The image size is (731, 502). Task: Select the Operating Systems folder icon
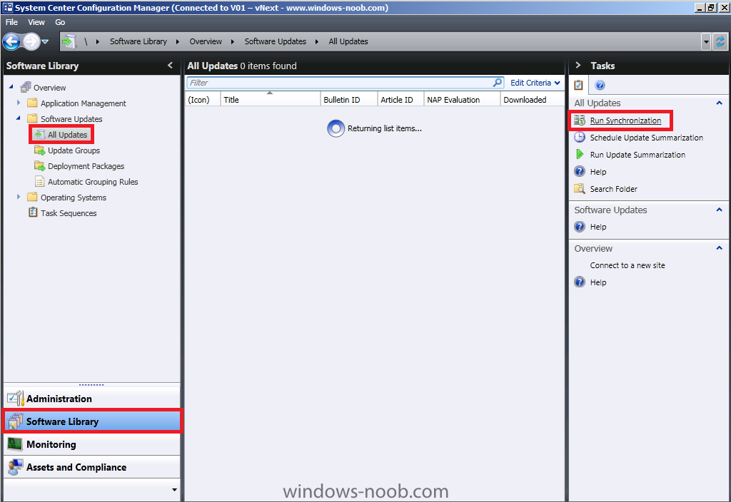pyautogui.click(x=32, y=197)
